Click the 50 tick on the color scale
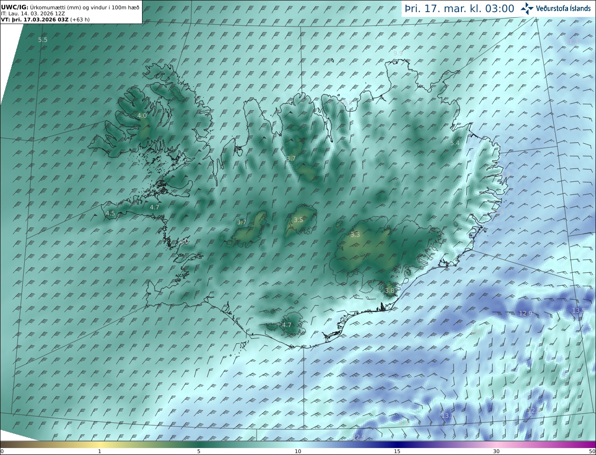This screenshot has height=455, width=596. coord(592,451)
